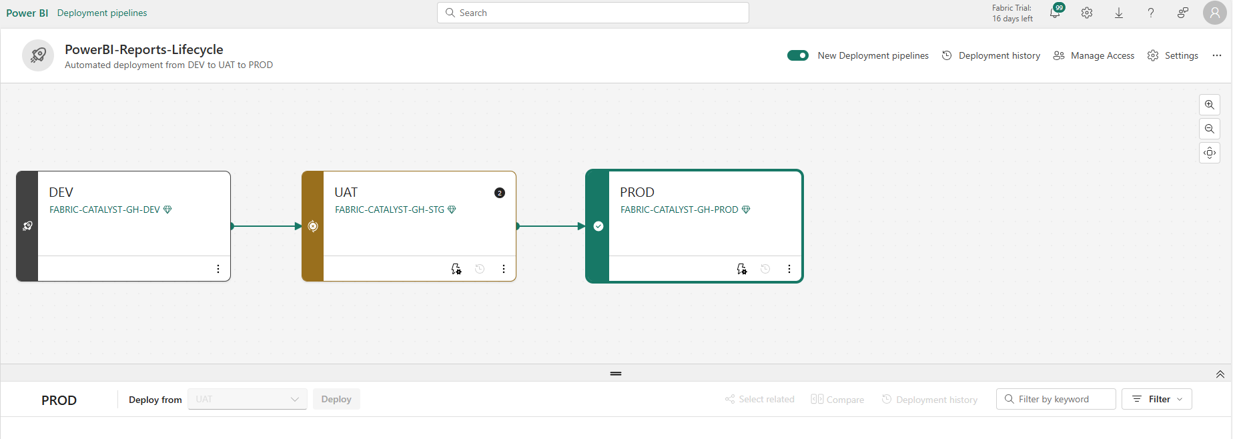Open more options on PROD stage

(x=789, y=269)
